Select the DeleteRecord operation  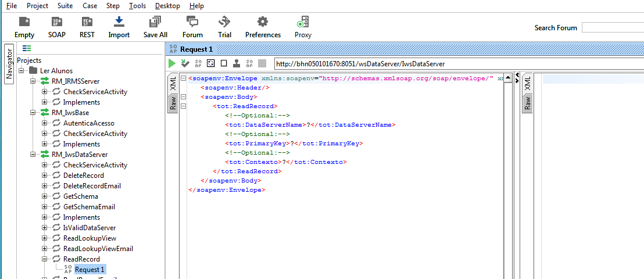[x=84, y=176]
